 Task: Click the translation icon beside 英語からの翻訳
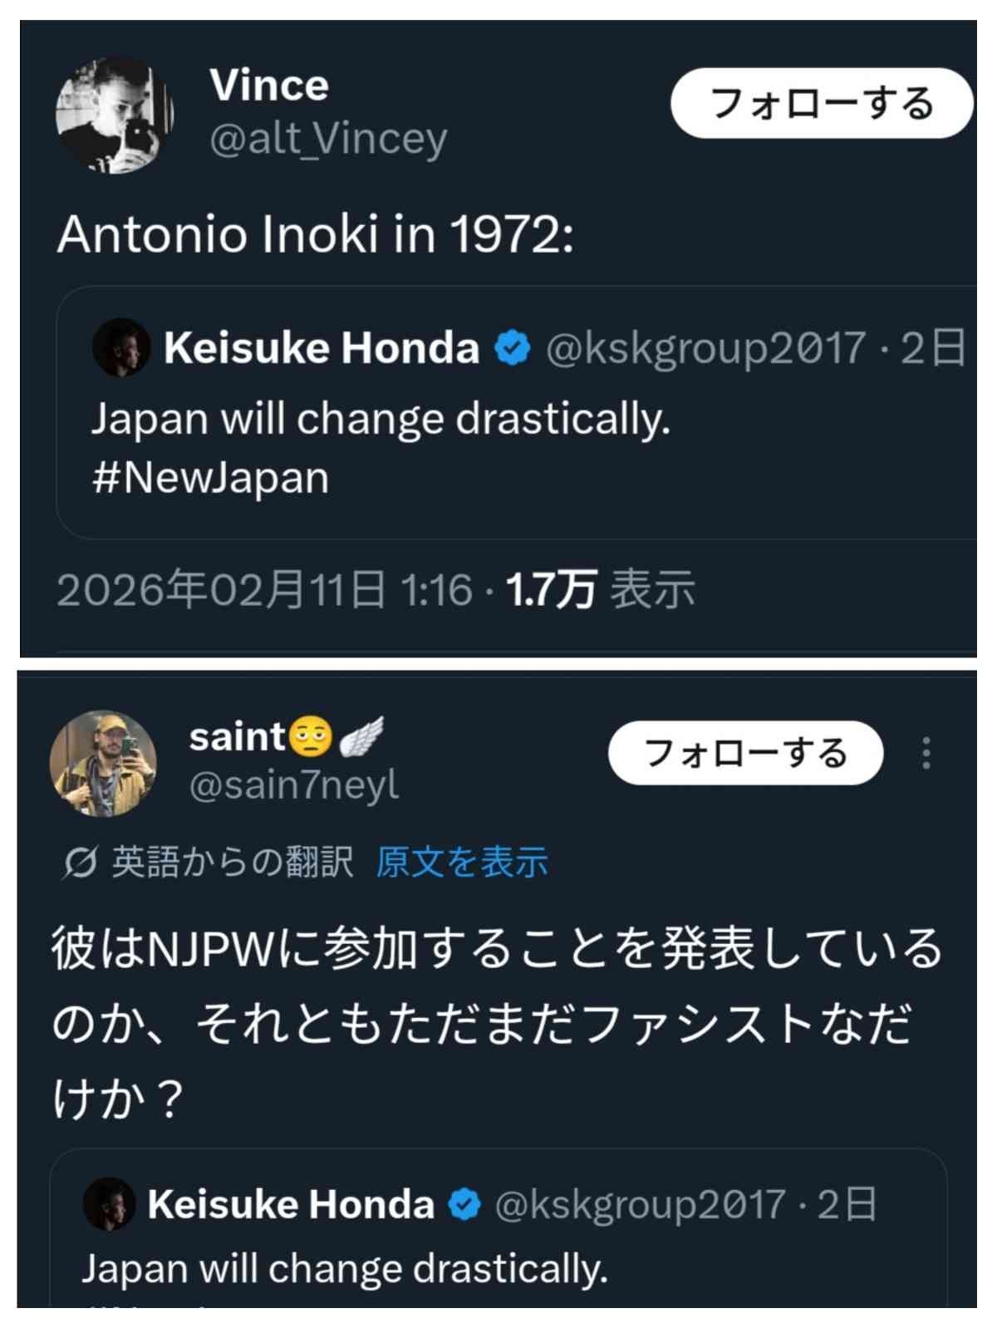click(81, 863)
